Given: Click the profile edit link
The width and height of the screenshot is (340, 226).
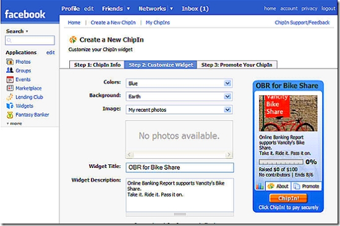Looking at the screenshot, I should point(89,9).
